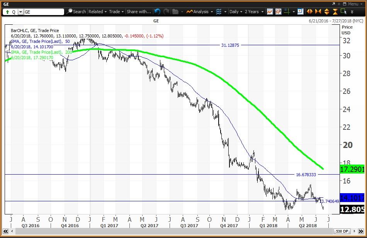Expand the Analysis dropdown
Viewport: 367px width, 238px height.
(204, 12)
